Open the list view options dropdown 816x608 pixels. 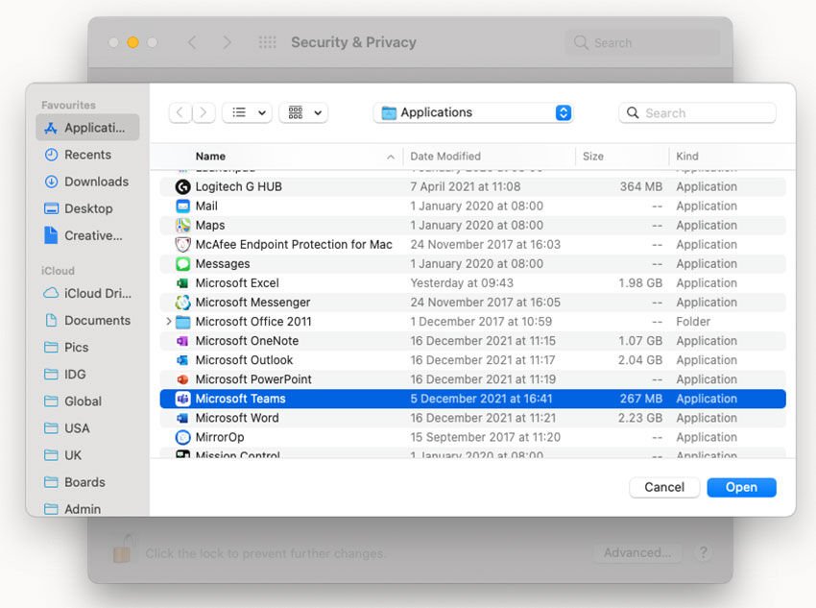(x=247, y=112)
